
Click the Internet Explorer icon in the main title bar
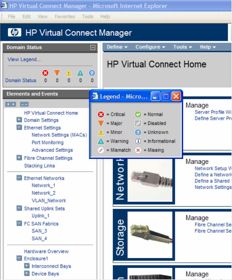click(x=4, y=5)
